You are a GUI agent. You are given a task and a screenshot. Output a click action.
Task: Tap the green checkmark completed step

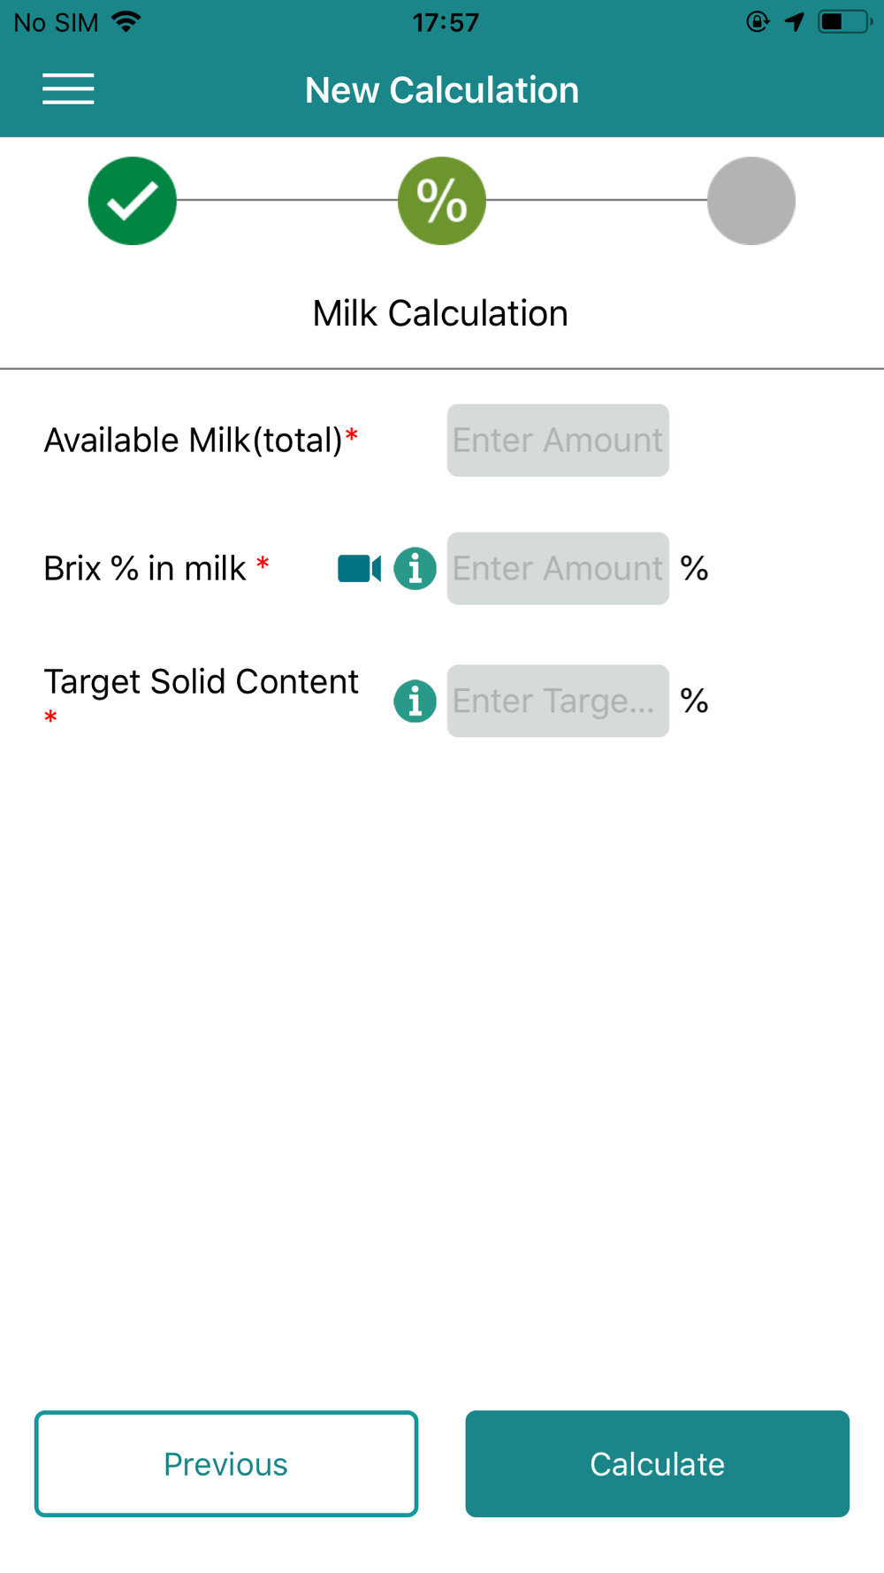click(133, 201)
